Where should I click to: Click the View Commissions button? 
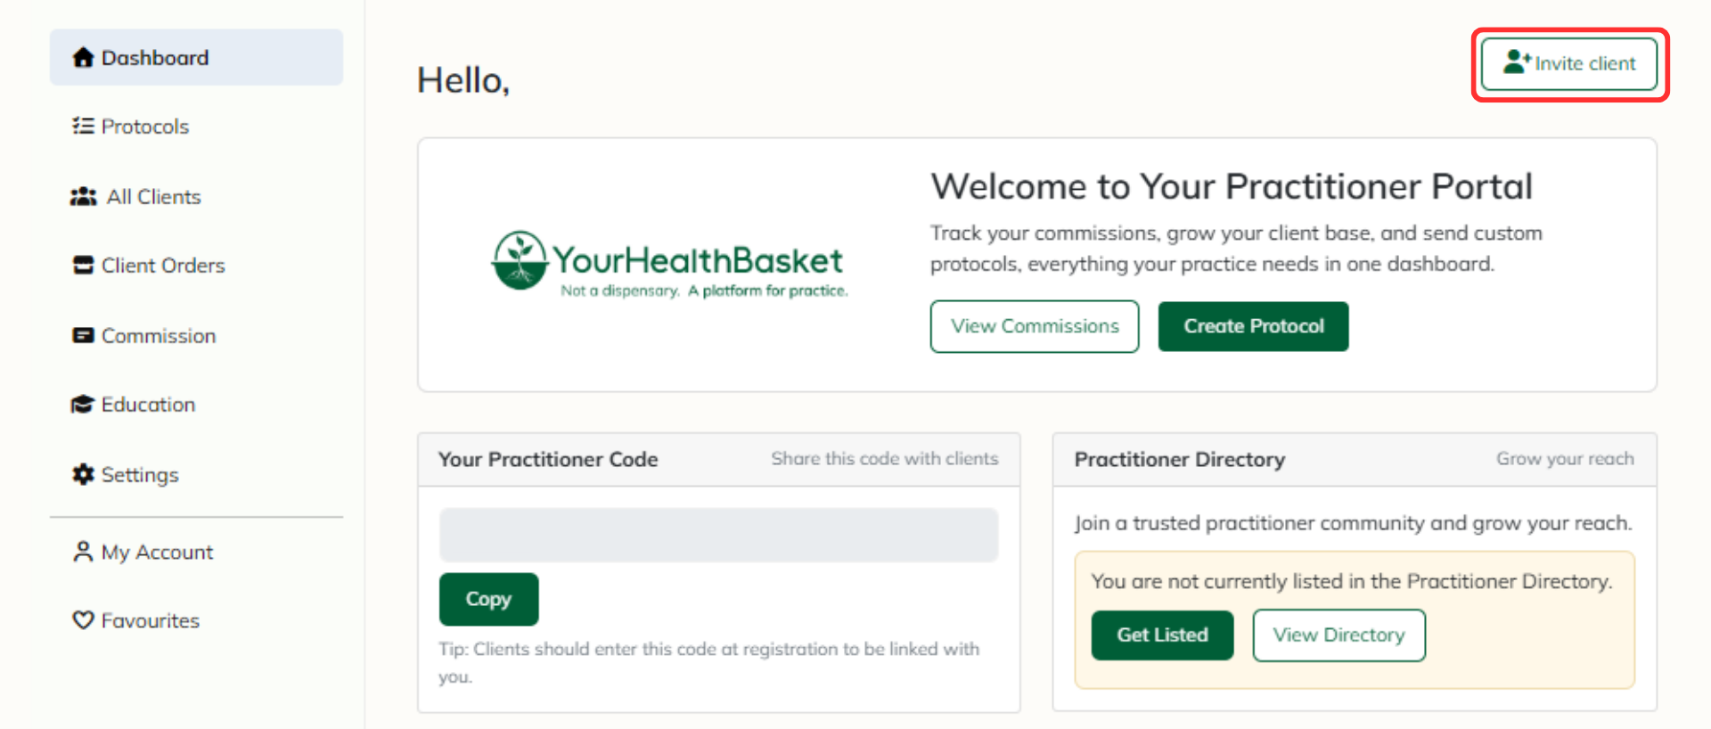[x=1035, y=326]
